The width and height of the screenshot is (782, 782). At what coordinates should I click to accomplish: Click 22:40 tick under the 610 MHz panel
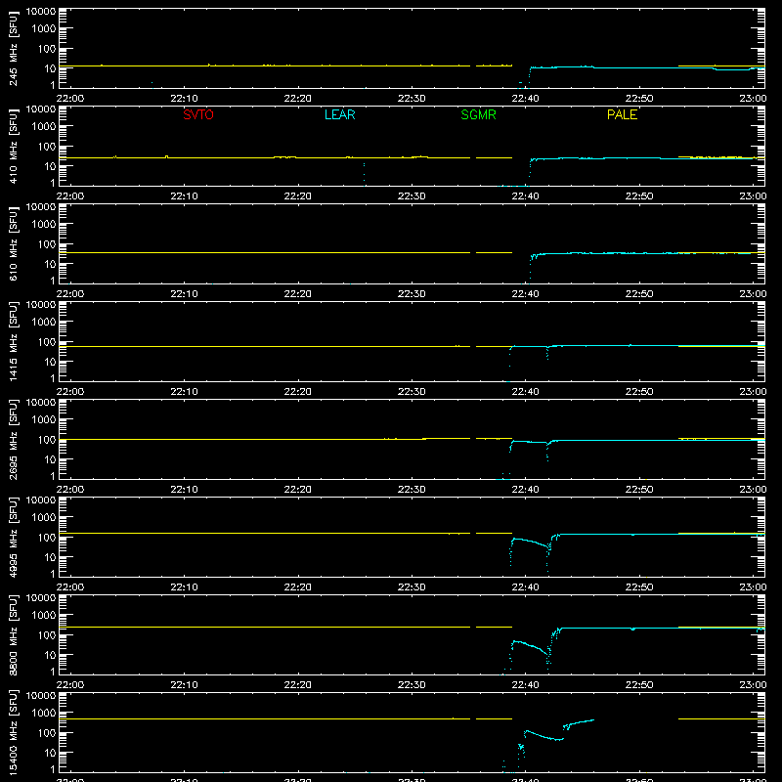coord(525,294)
